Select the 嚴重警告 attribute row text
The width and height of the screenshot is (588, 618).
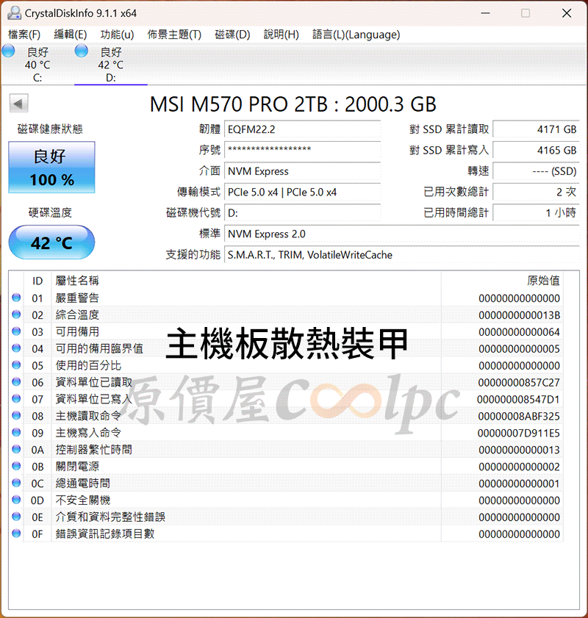(77, 298)
